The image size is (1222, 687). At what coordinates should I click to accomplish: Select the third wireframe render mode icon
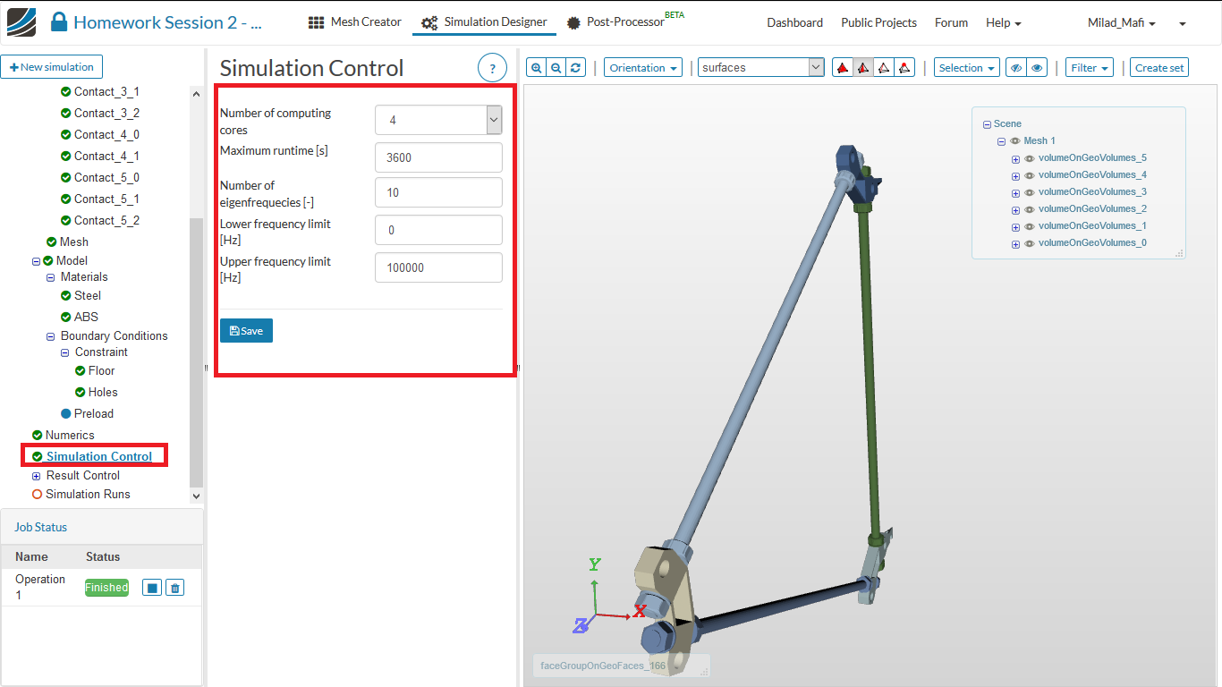(x=883, y=68)
